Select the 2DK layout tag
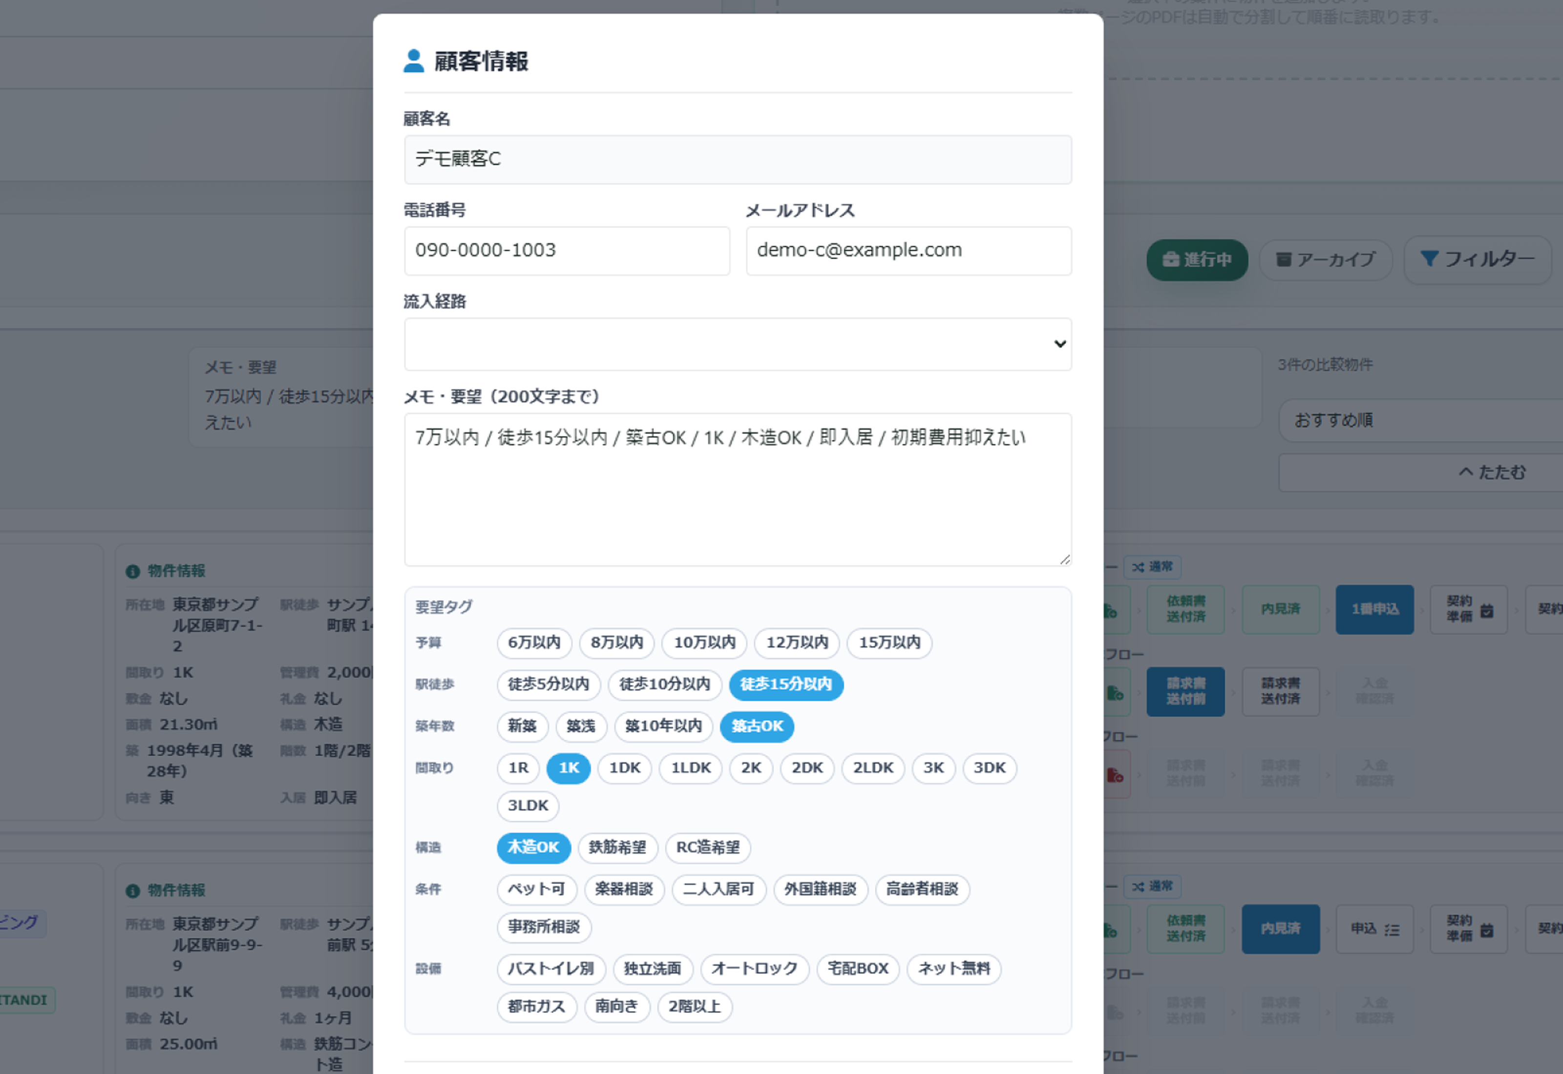This screenshot has height=1074, width=1563. point(807,768)
